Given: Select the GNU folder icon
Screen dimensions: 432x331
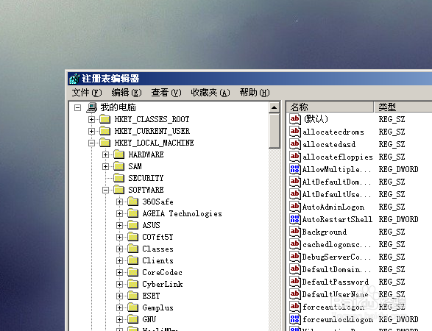Looking at the screenshot, I should click(x=132, y=319).
